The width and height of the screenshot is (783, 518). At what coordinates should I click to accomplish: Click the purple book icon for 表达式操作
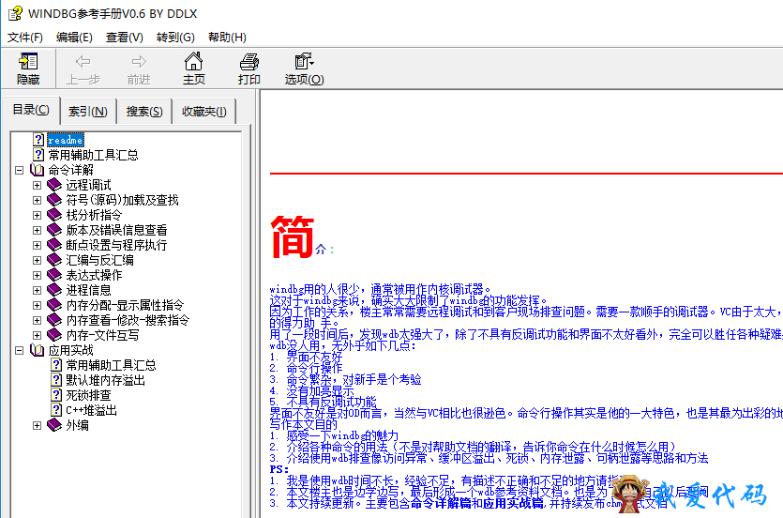54,275
